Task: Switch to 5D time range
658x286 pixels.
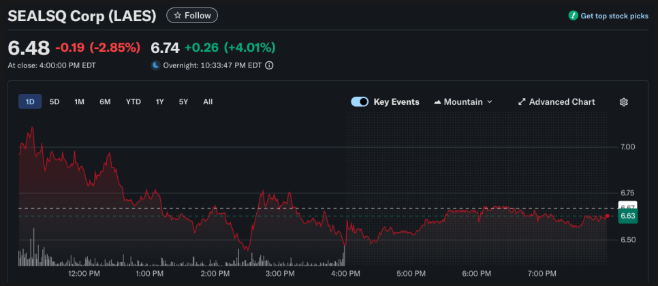Action: (54, 102)
